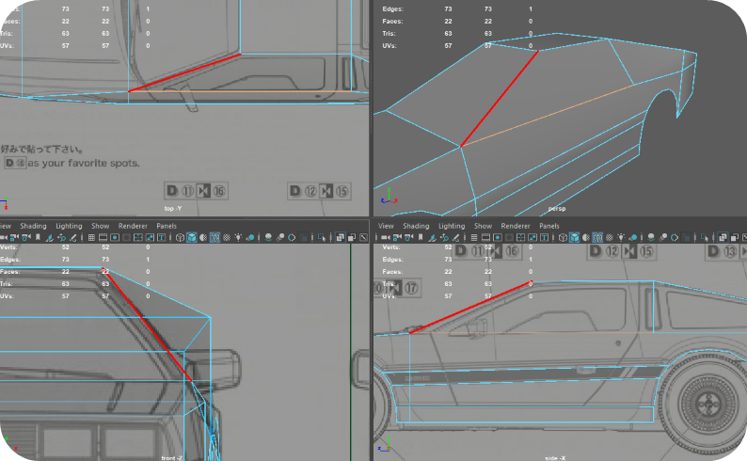
Task: Switch the front view to Wireframe display
Action: click(x=180, y=237)
